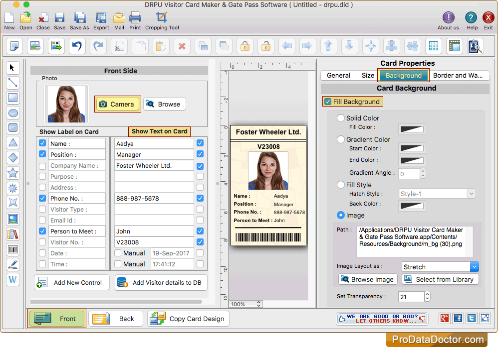Click the Name text field with Aadya
The height and width of the screenshot is (347, 498).
154,143
